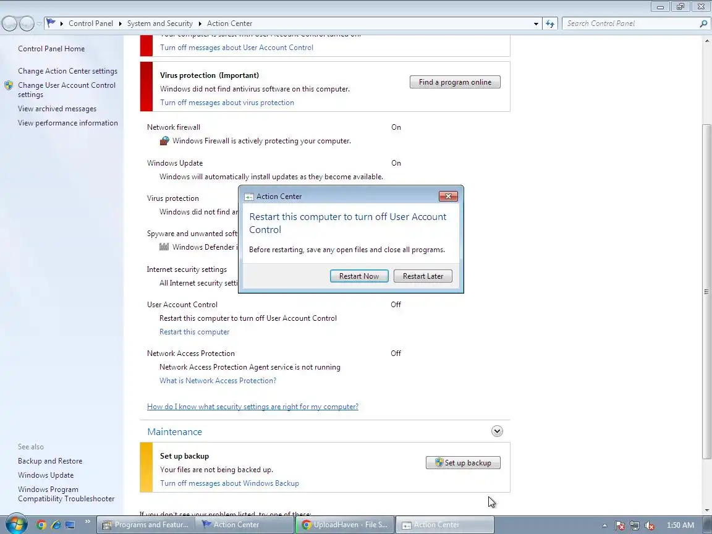
Task: Open recent pages dropdown arrow
Action: pyautogui.click(x=40, y=23)
